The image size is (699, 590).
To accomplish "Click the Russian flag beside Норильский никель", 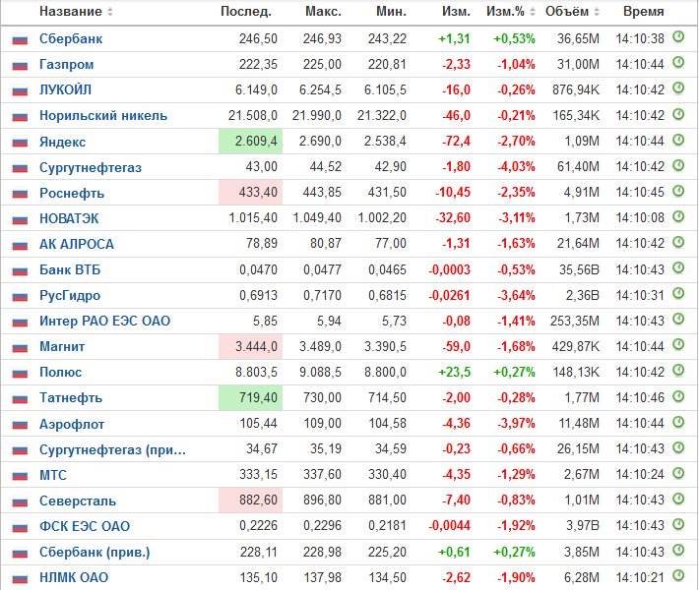I will click(x=20, y=117).
